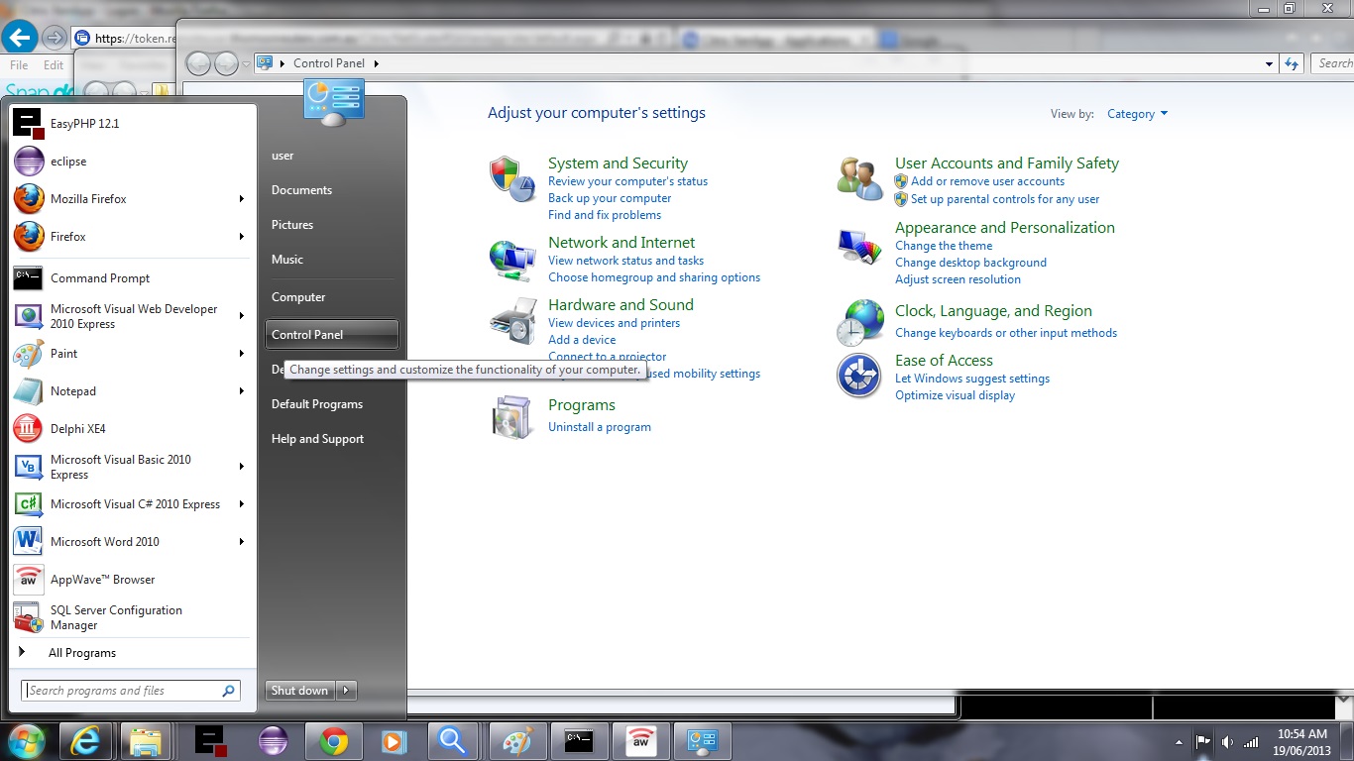The height and width of the screenshot is (761, 1354).
Task: Open Adjust screen resolution link
Action: [x=958, y=279]
